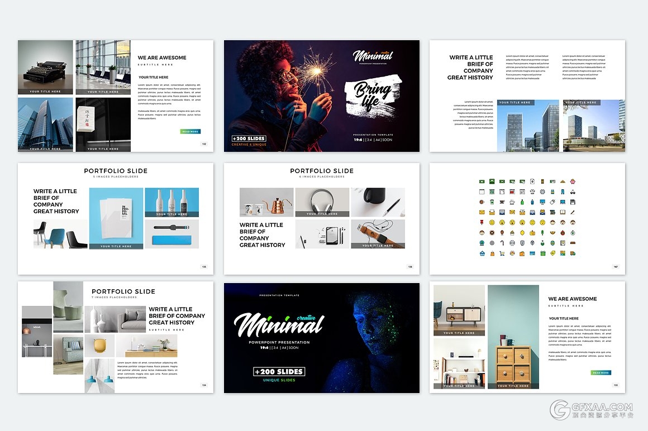Click the shopping cart icon
648x431 pixels.
tap(502, 253)
